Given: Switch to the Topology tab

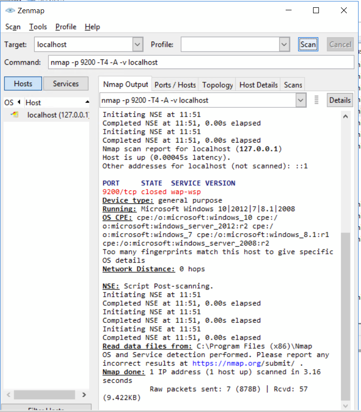Looking at the screenshot, I should point(218,85).
